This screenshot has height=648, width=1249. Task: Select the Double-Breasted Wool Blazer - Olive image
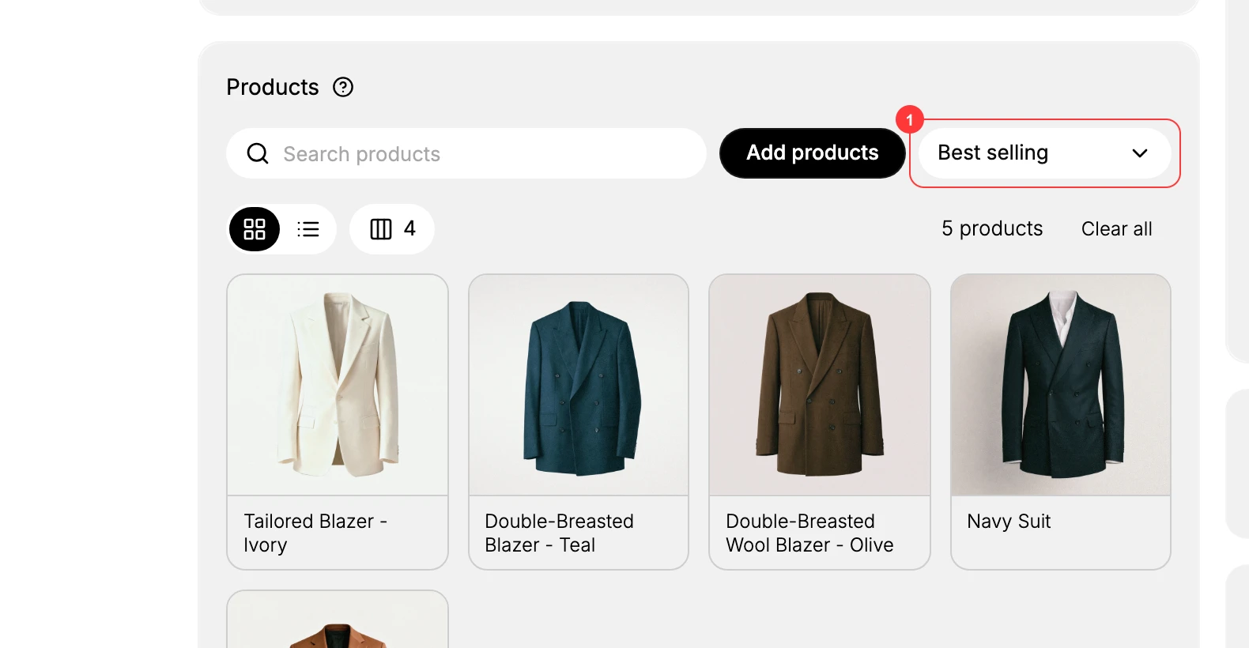pyautogui.click(x=820, y=385)
